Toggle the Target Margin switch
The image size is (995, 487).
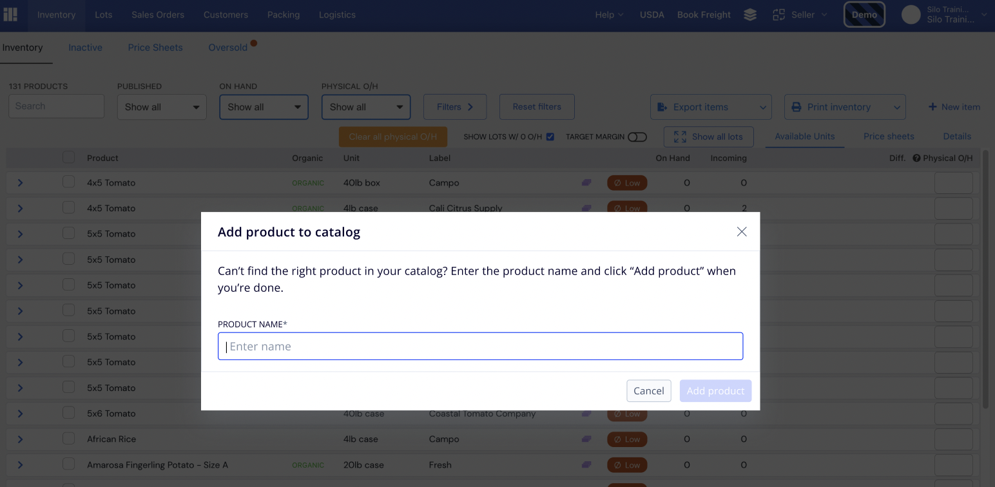pos(637,137)
